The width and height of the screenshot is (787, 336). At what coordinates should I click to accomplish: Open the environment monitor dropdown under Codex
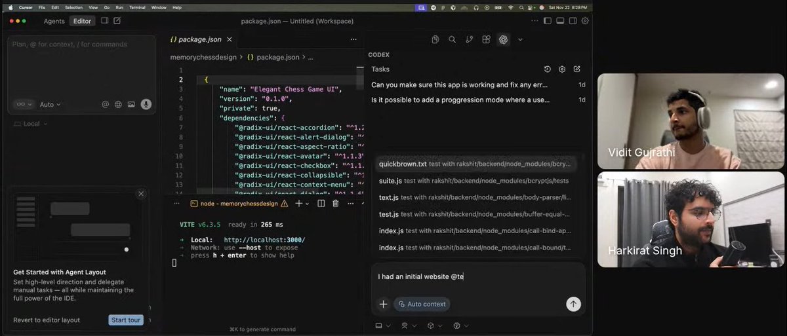pos(382,326)
